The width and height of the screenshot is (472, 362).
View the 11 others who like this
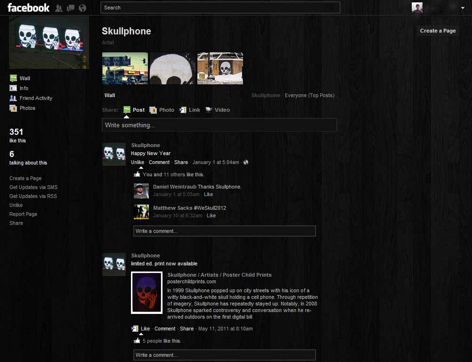174,175
